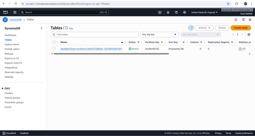Open the Chrome three-dot menu
This screenshot has height=136, width=255.
[251, 4]
